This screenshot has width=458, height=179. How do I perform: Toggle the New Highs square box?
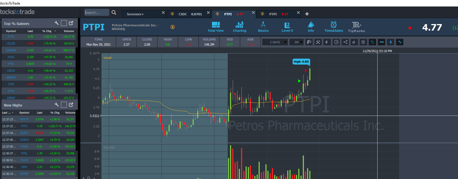[x=64, y=105]
